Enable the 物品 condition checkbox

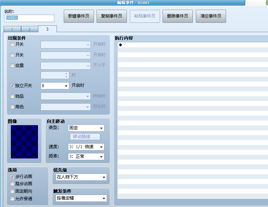coord(12,96)
